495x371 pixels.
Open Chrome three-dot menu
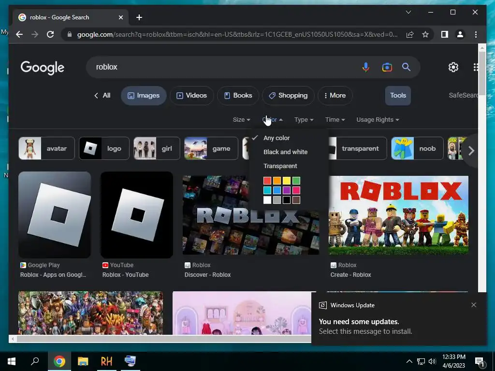[x=476, y=34]
